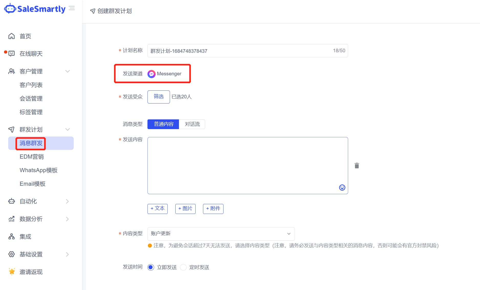This screenshot has width=480, height=290.
Task: Open 数据分析 via the chart icon
Action: [x=11, y=219]
